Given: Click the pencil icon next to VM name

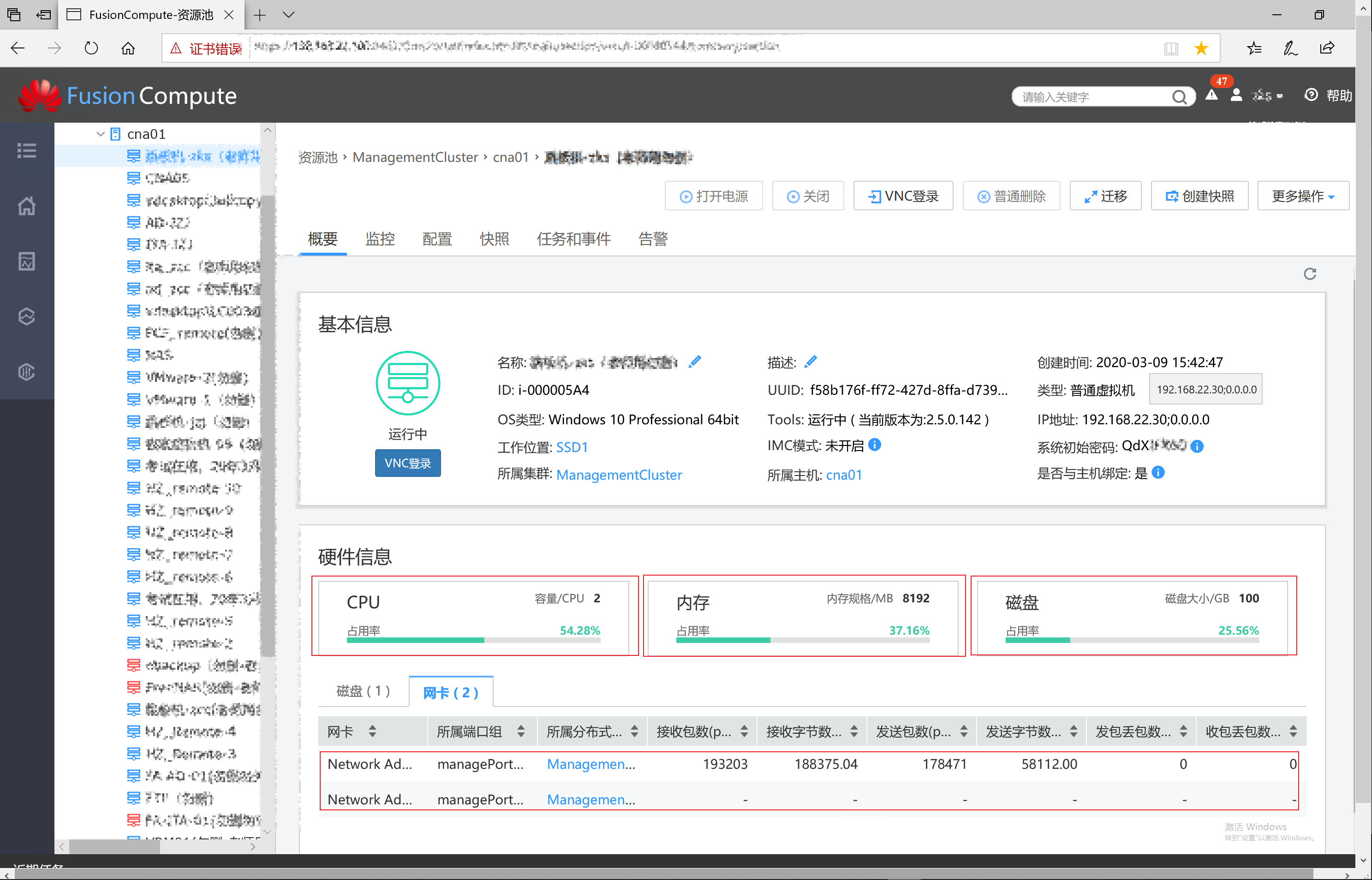Looking at the screenshot, I should point(694,363).
